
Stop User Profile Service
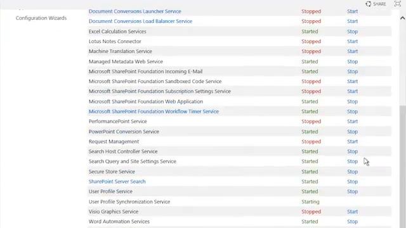[x=353, y=191]
